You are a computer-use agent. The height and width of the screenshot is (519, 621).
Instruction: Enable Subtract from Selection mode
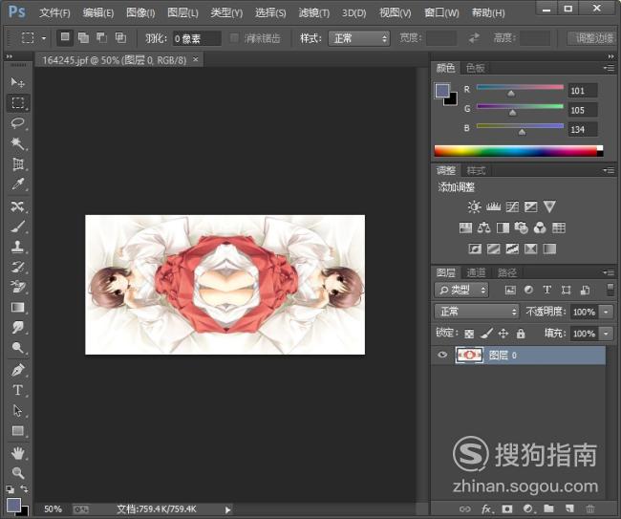click(102, 37)
